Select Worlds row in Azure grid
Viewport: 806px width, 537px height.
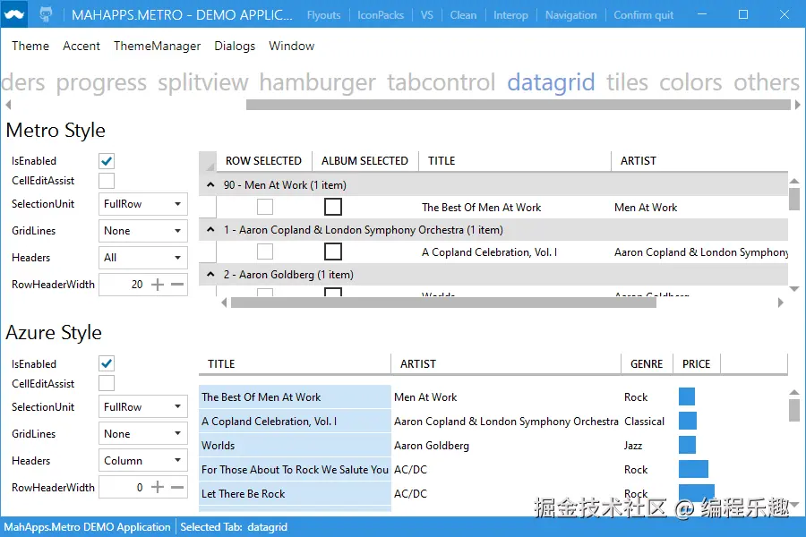[x=493, y=446]
